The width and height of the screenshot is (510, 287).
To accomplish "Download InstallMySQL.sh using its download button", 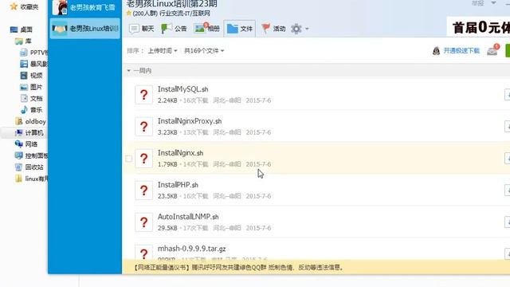I will (x=507, y=95).
